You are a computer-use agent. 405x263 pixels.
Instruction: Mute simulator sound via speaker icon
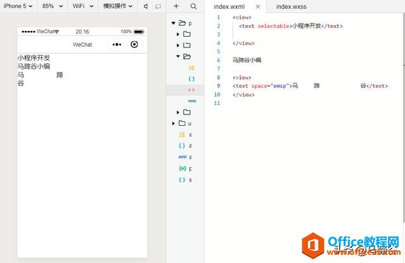pos(146,6)
